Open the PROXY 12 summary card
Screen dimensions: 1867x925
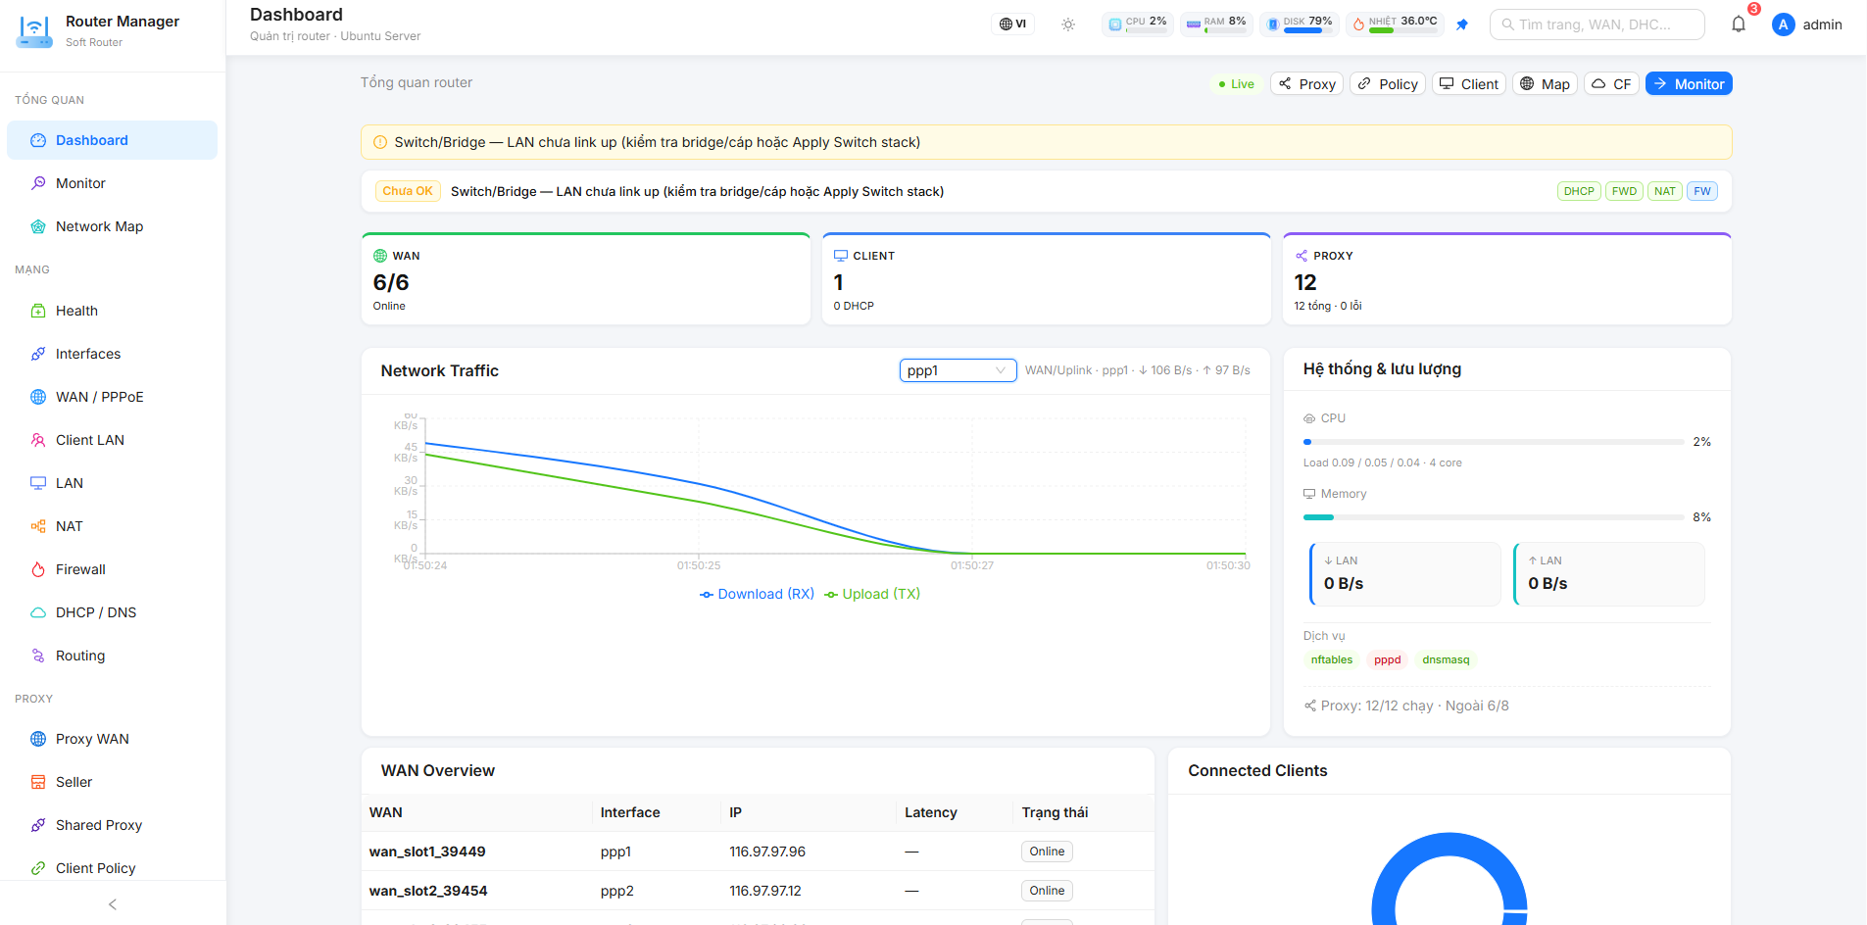click(x=1507, y=279)
